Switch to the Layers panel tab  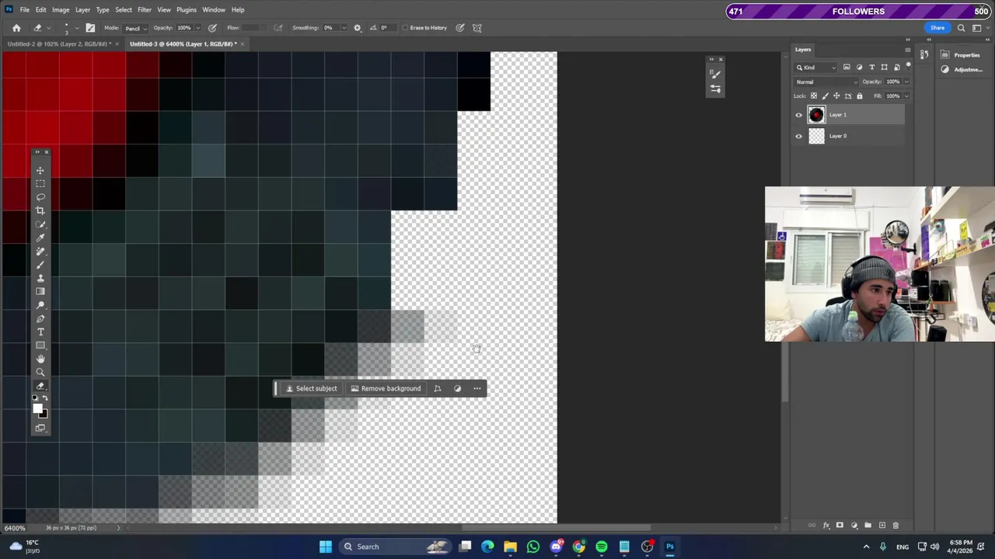click(802, 50)
